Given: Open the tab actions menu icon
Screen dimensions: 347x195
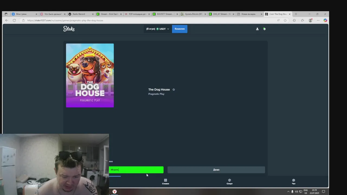Looking at the screenshot, I should (x=6, y=14).
